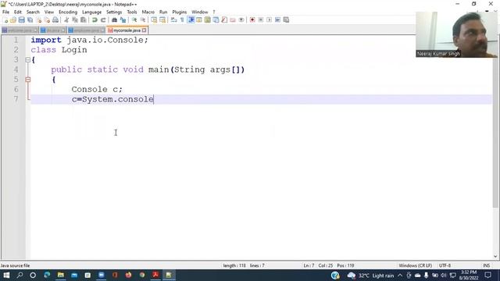500x281 pixels.
Task: Collapse the main method fold on line 5
Action: coord(28,80)
